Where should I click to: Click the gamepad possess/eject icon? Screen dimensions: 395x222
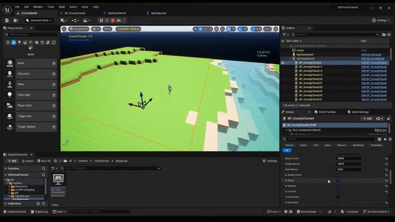(118, 20)
